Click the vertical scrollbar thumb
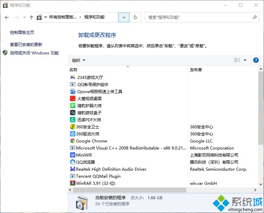This screenshot has height=213, width=264. (261, 108)
